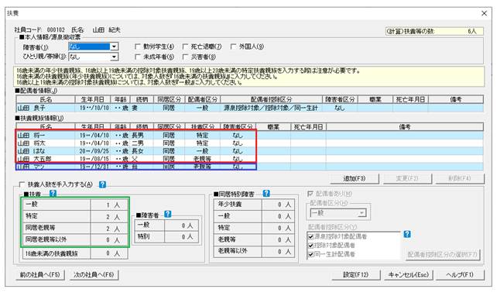The image size is (497, 296).
Task: Select dependent row 山田 将一
Action: pyautogui.click(x=250, y=136)
